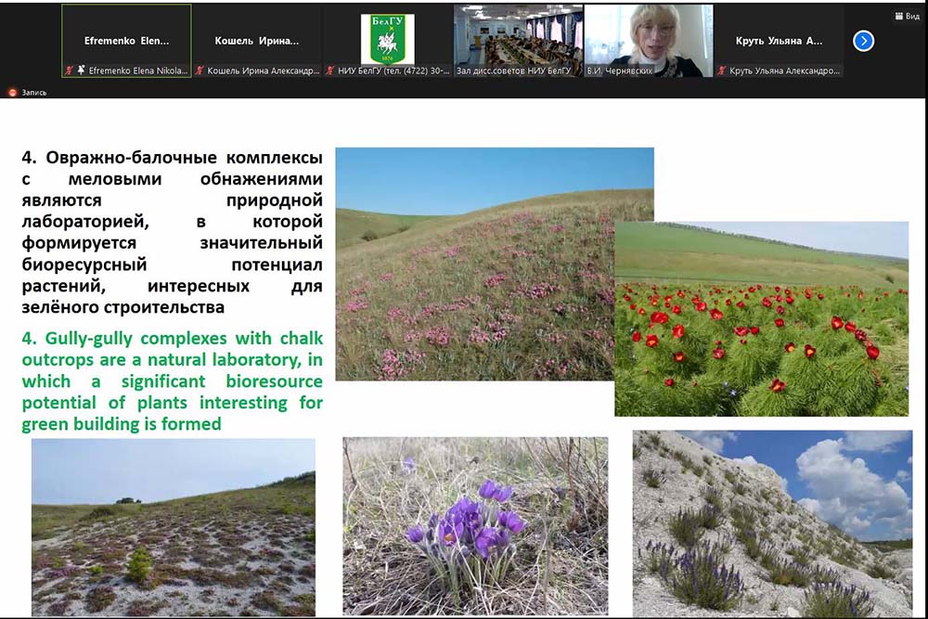Click the chalk slope with lavender photo
The height and width of the screenshot is (619, 928).
click(x=772, y=523)
